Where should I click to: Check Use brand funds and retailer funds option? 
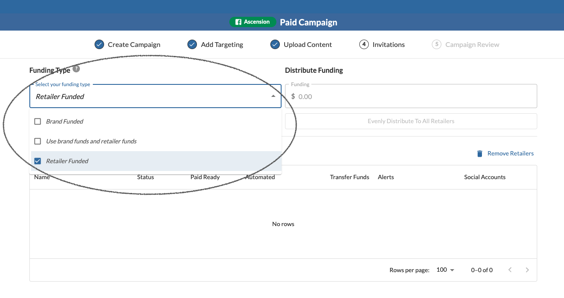point(38,141)
